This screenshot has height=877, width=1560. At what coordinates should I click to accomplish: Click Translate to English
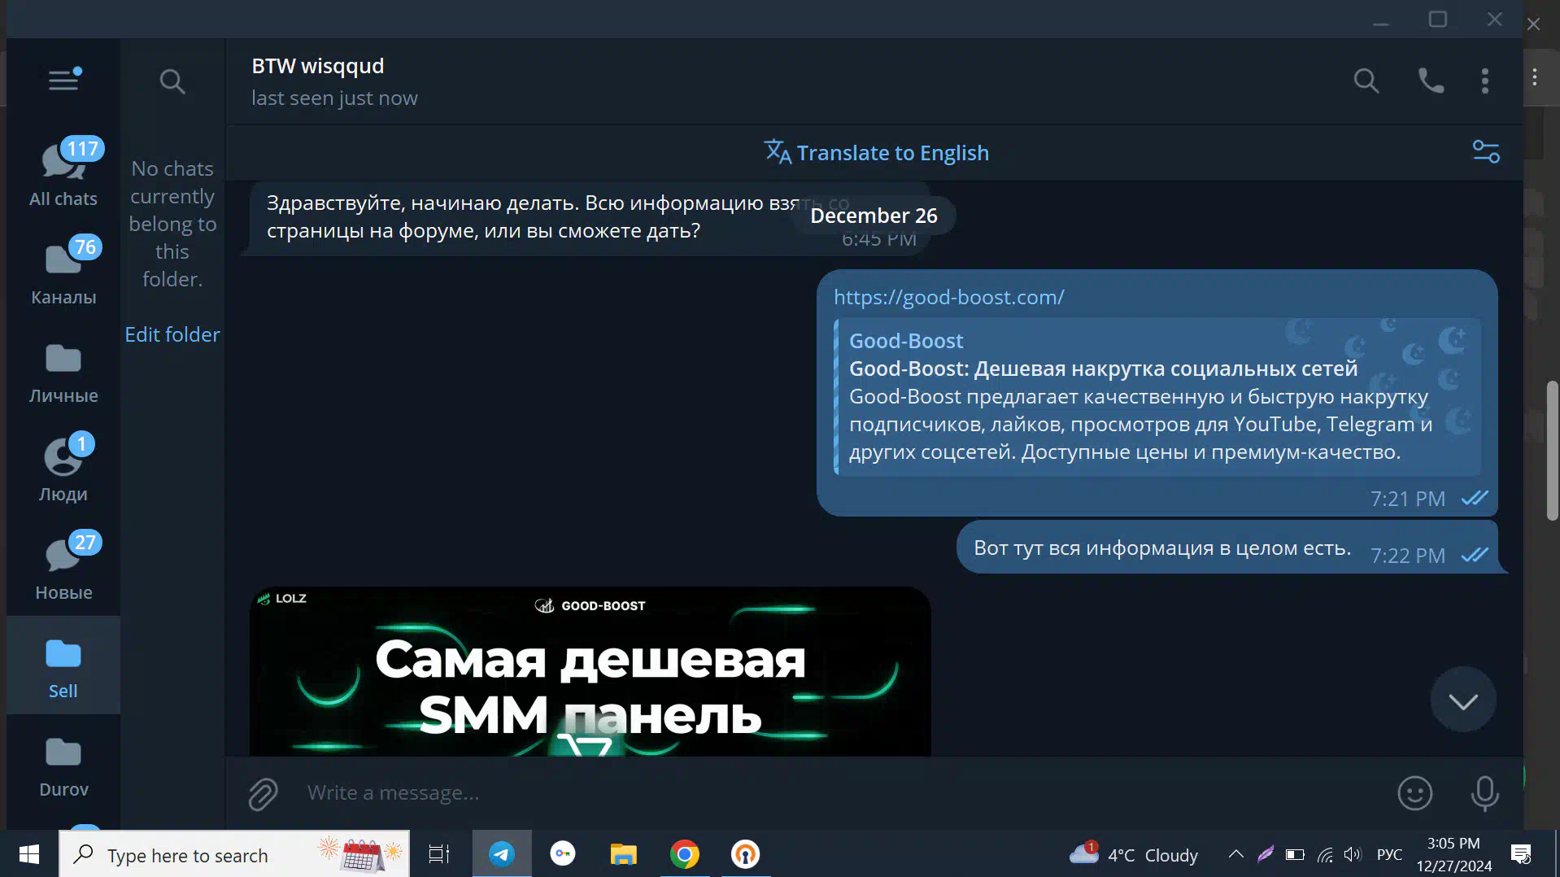pos(876,152)
